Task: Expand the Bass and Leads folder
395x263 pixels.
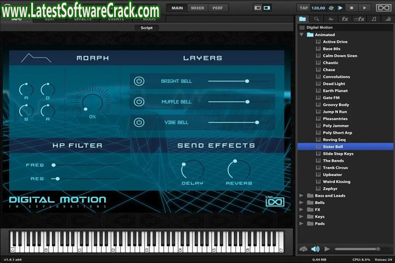Action: 301,196
